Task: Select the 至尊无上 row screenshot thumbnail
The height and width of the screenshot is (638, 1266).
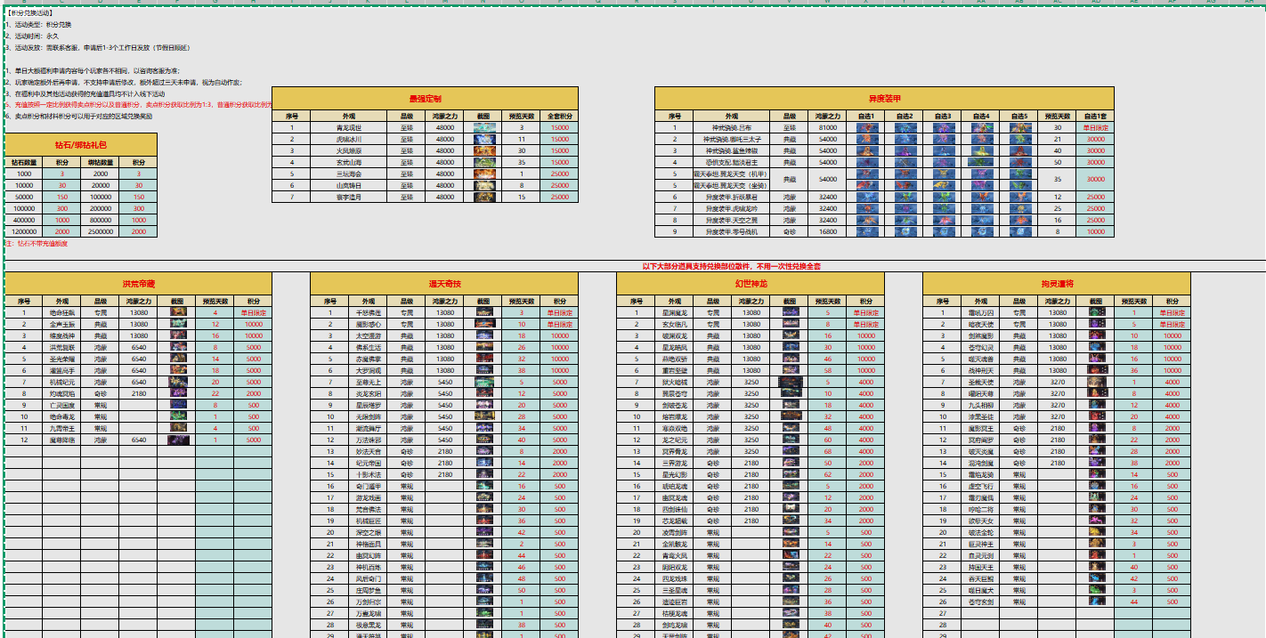Action: pyautogui.click(x=484, y=382)
